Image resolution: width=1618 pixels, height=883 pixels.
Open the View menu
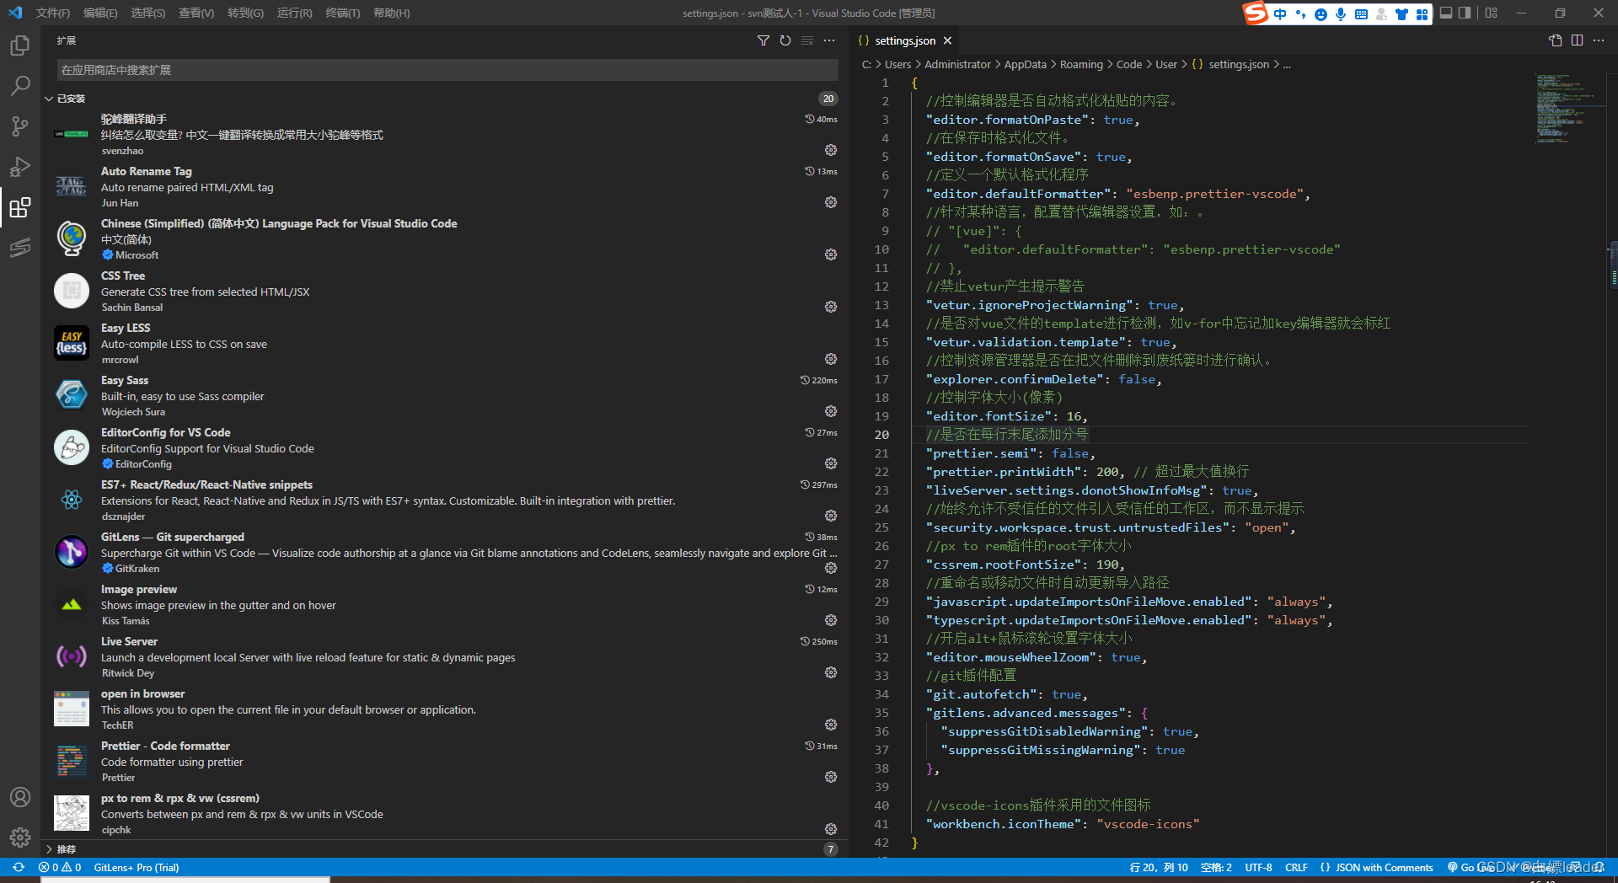point(196,13)
